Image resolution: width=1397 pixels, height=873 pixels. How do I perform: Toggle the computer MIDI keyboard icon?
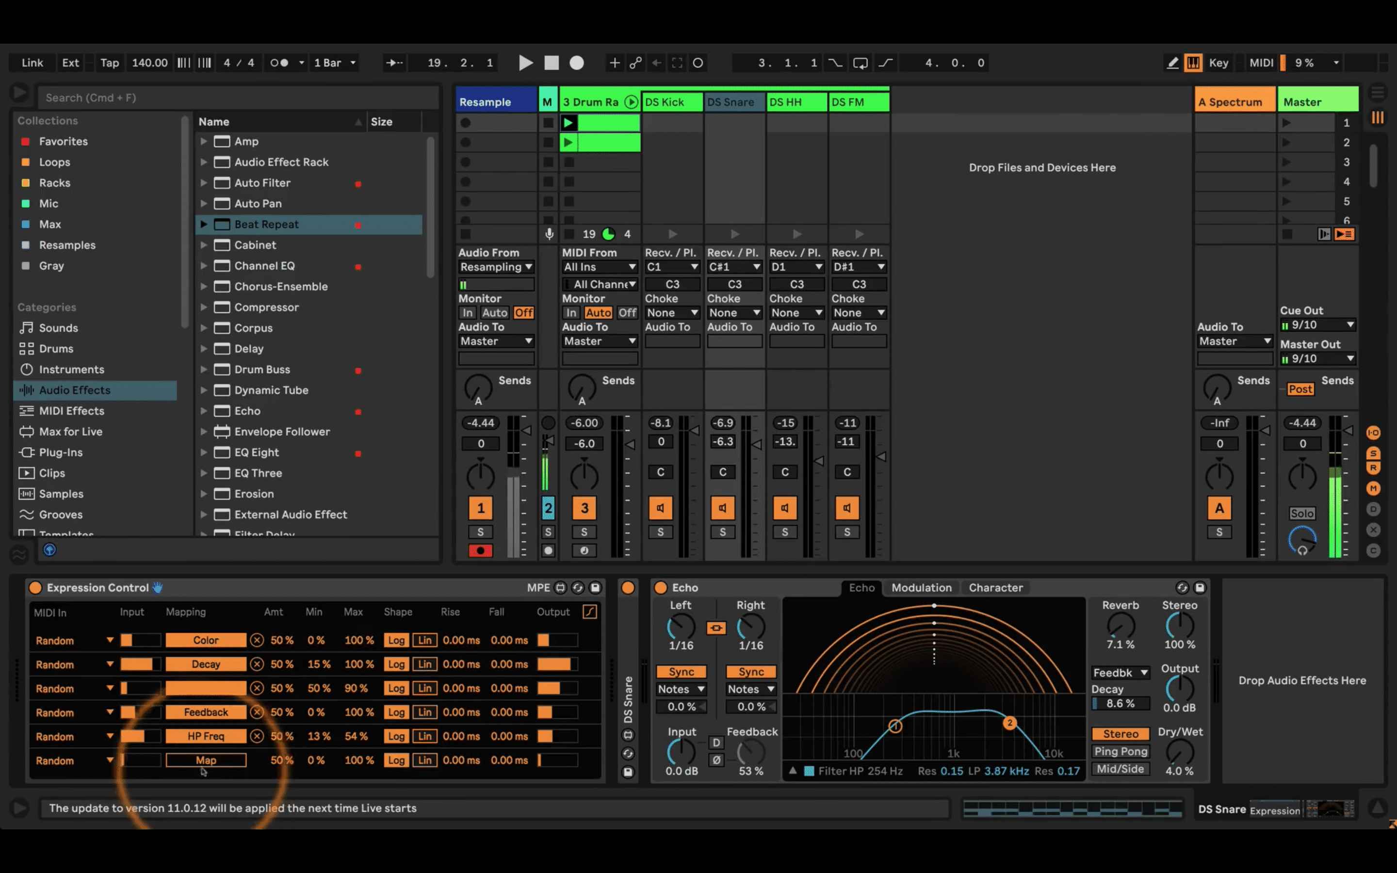click(x=1193, y=63)
